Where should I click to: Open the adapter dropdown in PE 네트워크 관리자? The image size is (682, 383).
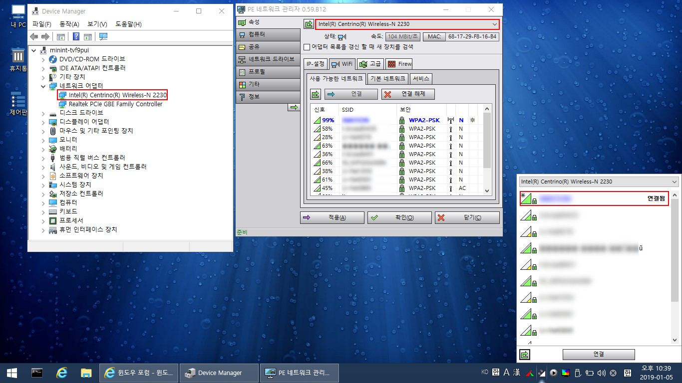[x=407, y=24]
